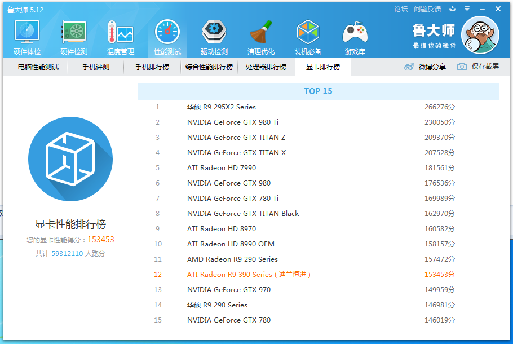Select NVIDIA GeForce GTX 980 Ti row

(319, 122)
